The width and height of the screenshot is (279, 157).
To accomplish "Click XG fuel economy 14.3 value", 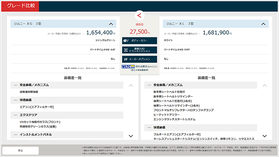I will pos(67,68).
